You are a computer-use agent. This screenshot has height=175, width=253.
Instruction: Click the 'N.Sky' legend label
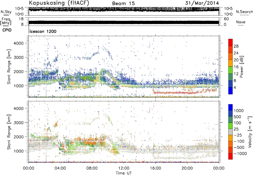[x=6, y=12]
